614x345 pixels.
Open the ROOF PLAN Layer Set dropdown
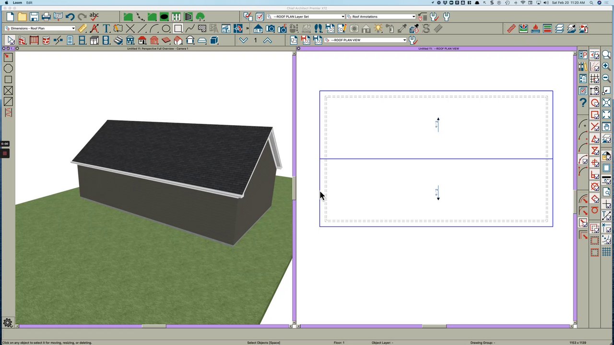306,17
